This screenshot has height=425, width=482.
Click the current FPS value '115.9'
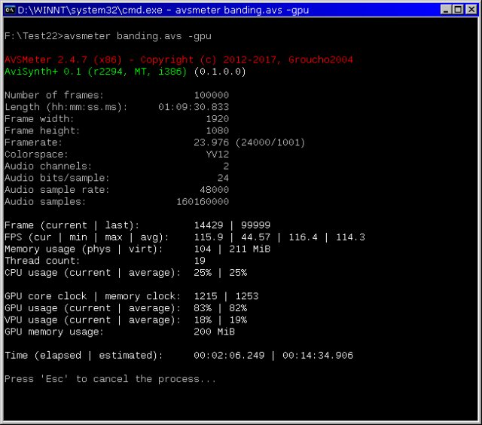tap(209, 237)
